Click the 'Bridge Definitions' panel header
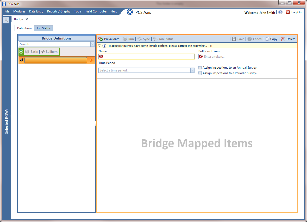 click(57, 38)
